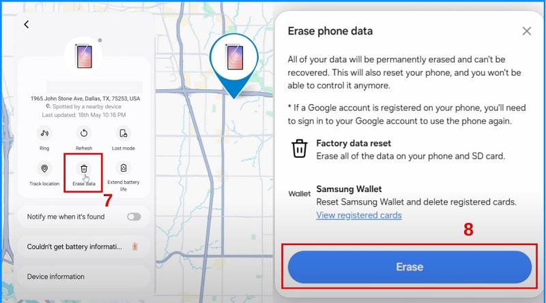The width and height of the screenshot is (546, 303).
Task: Click the Dallas address text
Action: (85, 99)
